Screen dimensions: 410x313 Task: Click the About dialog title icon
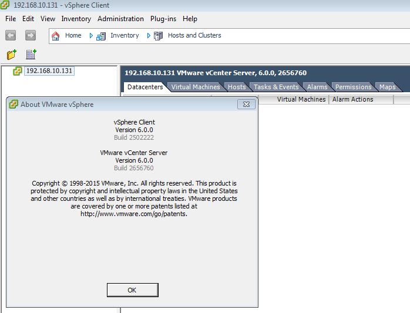(14, 104)
